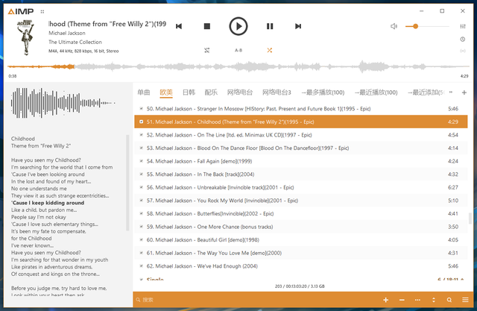This screenshot has width=477, height=311.
Task: Uncheck track 56 Unbreakable checkbox
Action: click(141, 187)
